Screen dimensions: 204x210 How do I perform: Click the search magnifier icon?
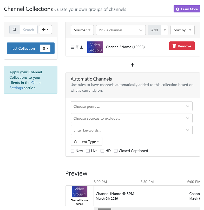pyautogui.click(x=15, y=30)
